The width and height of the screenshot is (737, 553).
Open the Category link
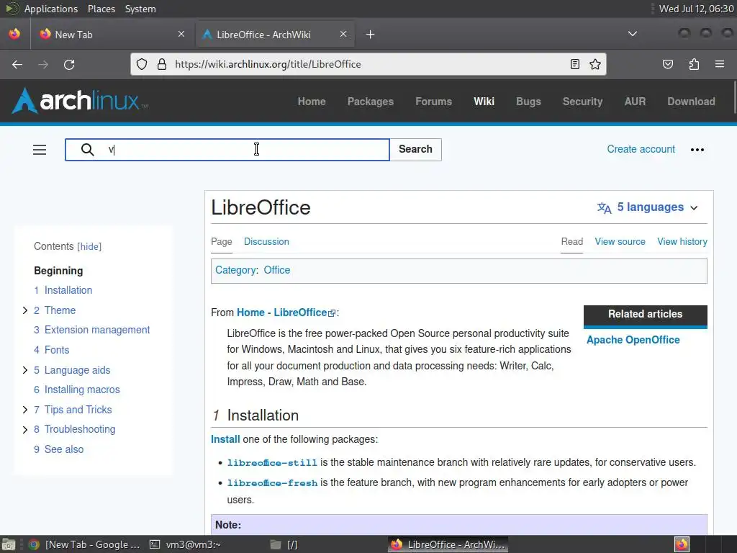[x=235, y=271]
